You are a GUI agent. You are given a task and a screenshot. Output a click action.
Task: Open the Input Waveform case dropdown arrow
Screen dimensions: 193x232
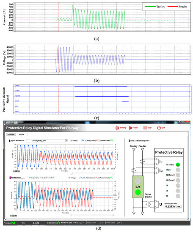click(x=66, y=140)
